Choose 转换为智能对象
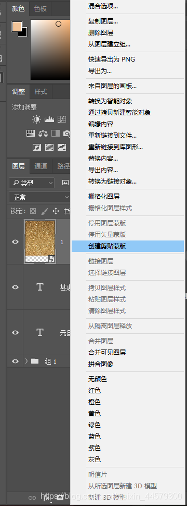The image size is (187, 506). point(110,101)
